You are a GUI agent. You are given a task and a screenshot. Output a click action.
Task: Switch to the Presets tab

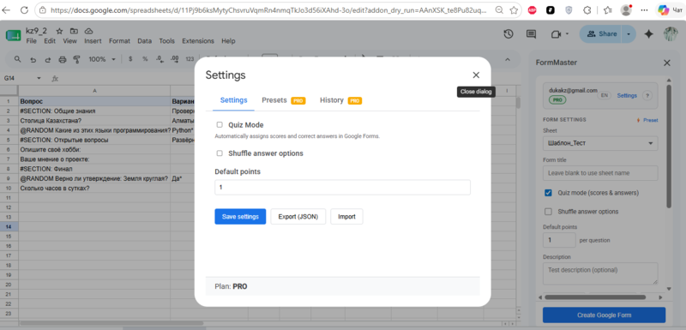[x=283, y=100]
